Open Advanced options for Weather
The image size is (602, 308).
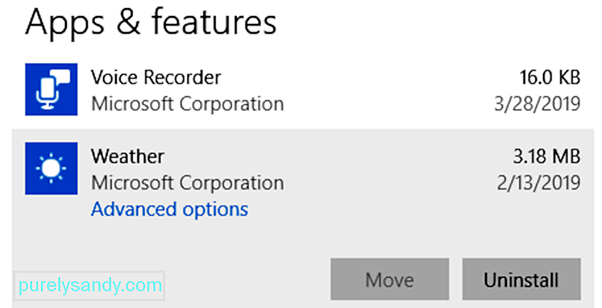(x=169, y=210)
